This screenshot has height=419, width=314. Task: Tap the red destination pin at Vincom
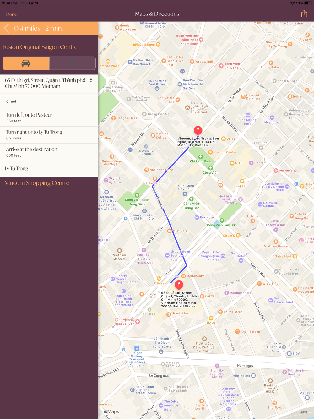pos(198,131)
